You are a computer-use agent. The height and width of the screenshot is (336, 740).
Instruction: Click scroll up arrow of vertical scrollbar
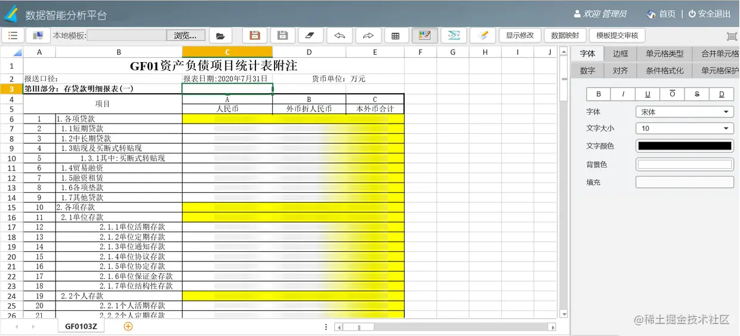pos(564,52)
